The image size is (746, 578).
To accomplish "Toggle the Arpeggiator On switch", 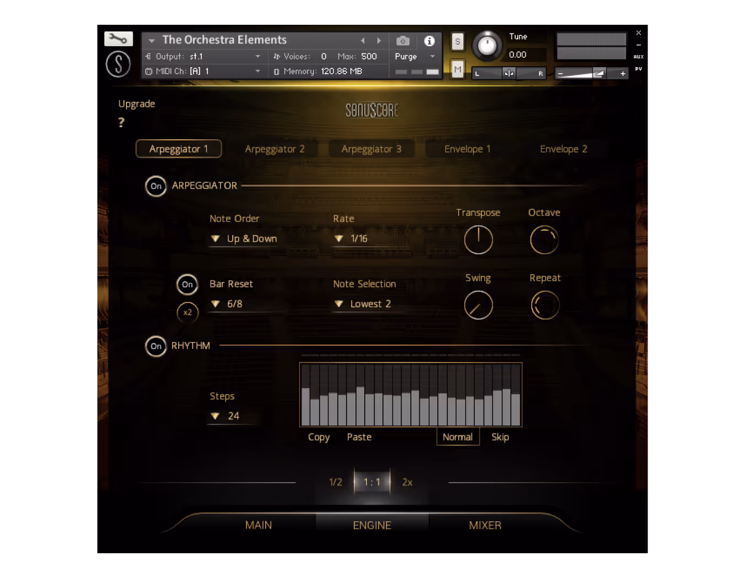I will coord(156,186).
